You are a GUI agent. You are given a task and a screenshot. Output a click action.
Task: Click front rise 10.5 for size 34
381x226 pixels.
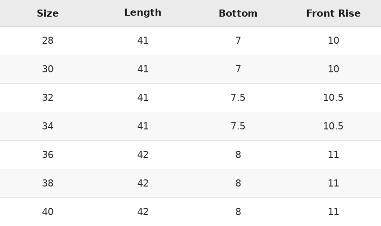(x=333, y=126)
